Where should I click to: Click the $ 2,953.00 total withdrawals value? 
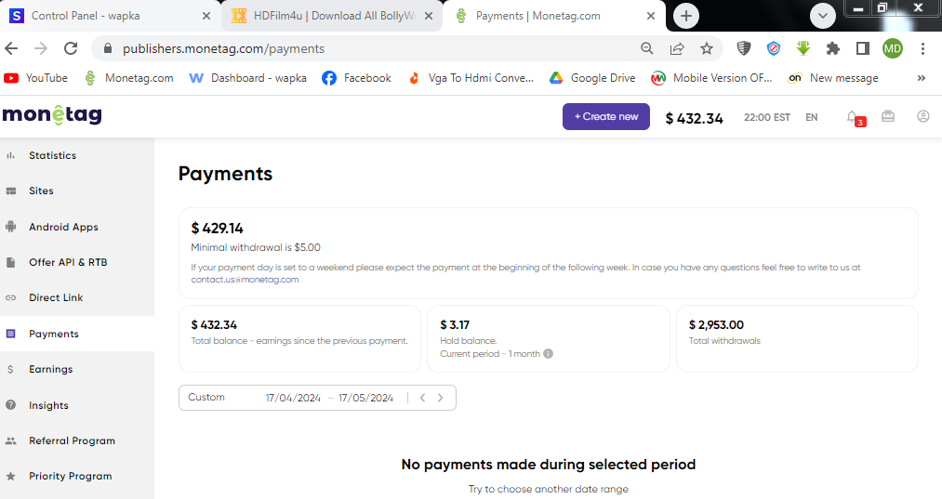point(716,325)
